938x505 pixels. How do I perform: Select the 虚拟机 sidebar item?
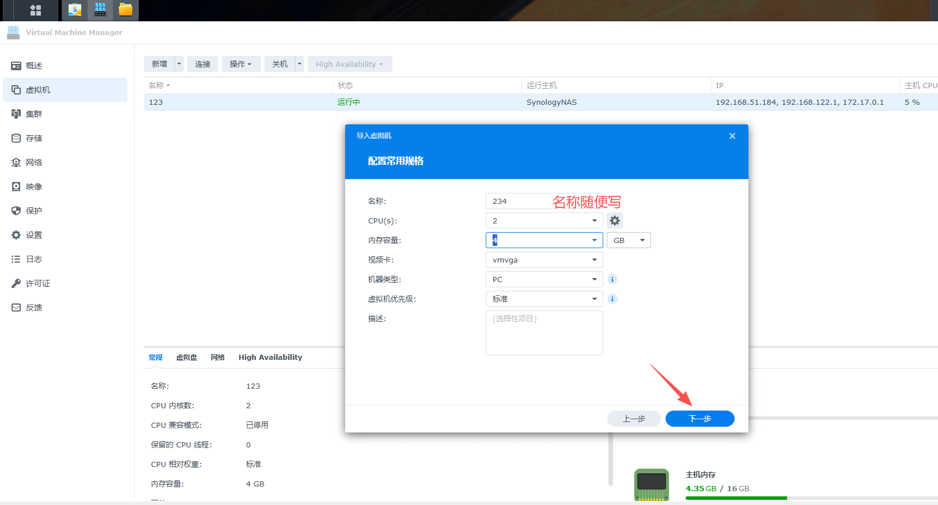(x=65, y=90)
